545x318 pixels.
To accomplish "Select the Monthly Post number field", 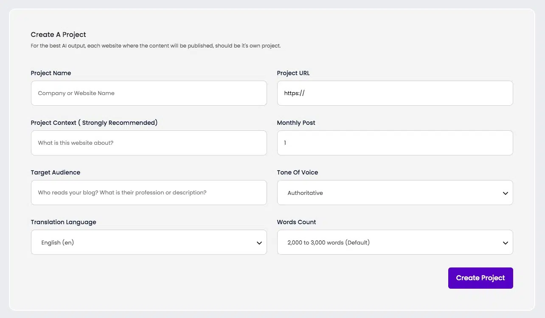I will click(395, 143).
